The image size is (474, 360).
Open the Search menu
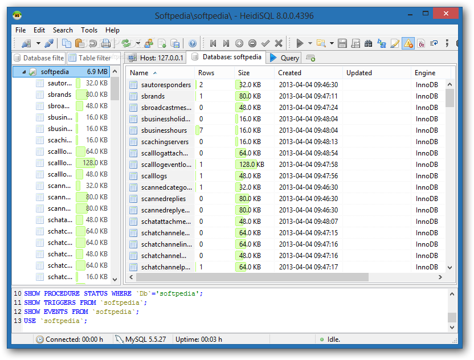click(x=63, y=30)
